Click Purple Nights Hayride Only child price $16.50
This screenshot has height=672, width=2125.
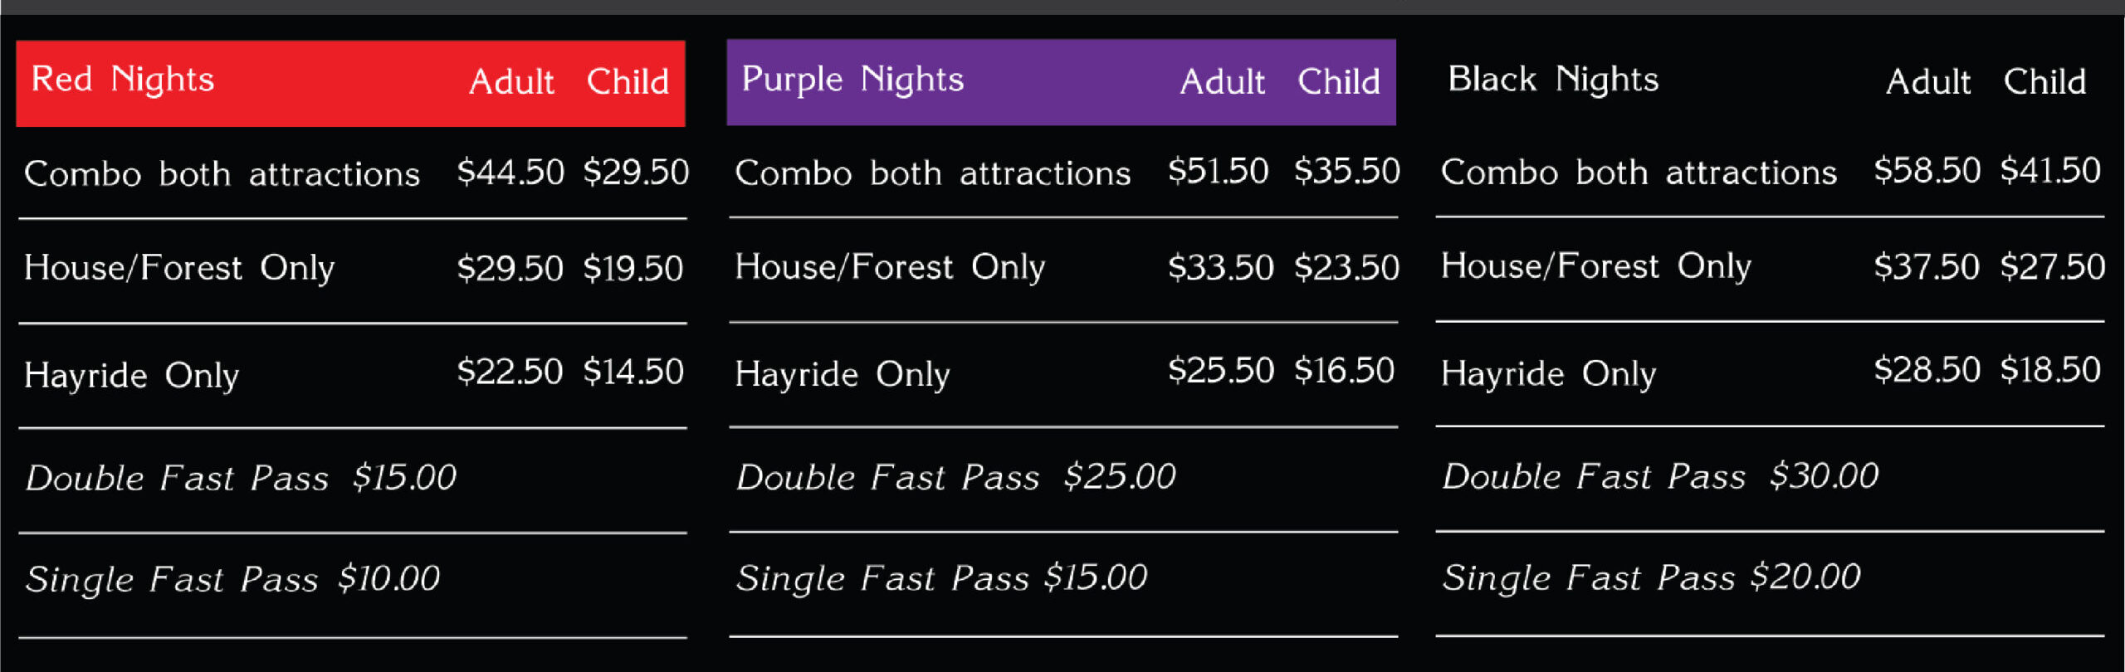click(1344, 371)
